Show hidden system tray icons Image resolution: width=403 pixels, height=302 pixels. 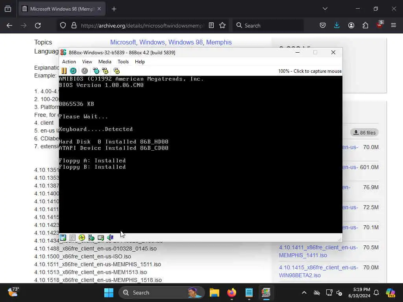pyautogui.click(x=304, y=293)
